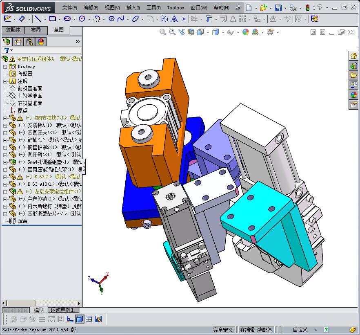Viewport: 360px width, 335px height.
Task: Expand the 销轴<1> component node
Action: [5, 140]
